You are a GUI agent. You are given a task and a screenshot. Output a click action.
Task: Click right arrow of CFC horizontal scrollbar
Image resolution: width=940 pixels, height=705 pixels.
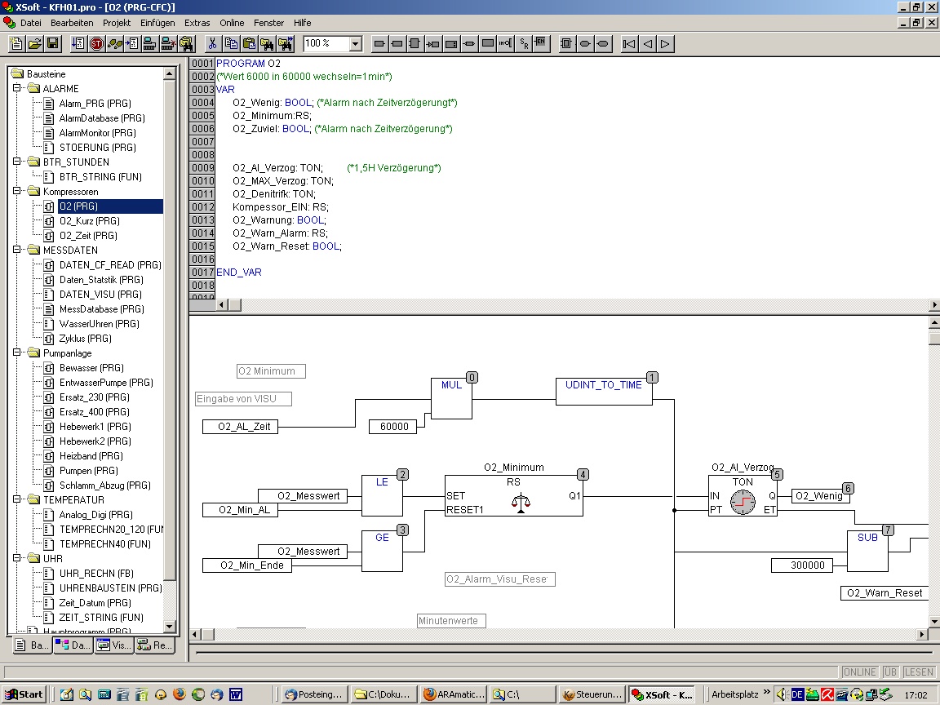coord(922,634)
